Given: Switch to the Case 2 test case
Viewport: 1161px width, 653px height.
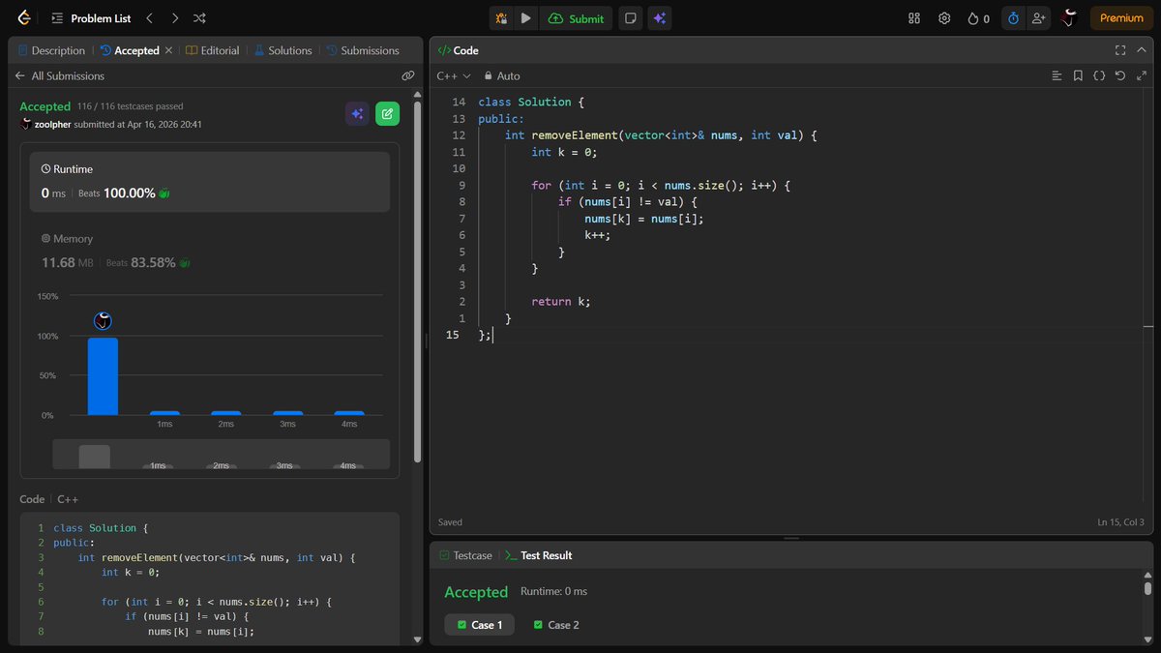Looking at the screenshot, I should tap(555, 625).
